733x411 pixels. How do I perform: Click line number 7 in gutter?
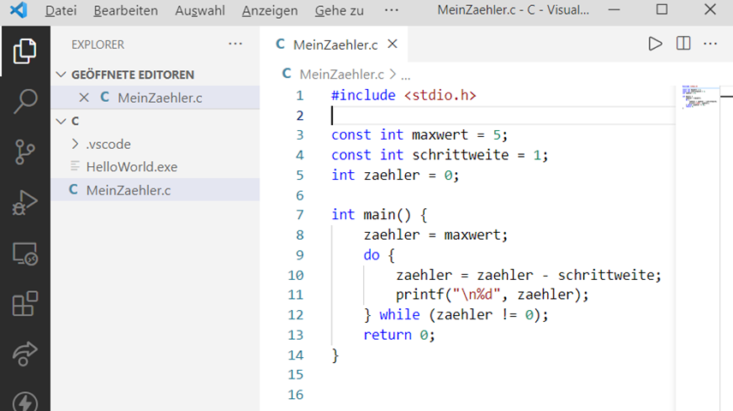[300, 215]
